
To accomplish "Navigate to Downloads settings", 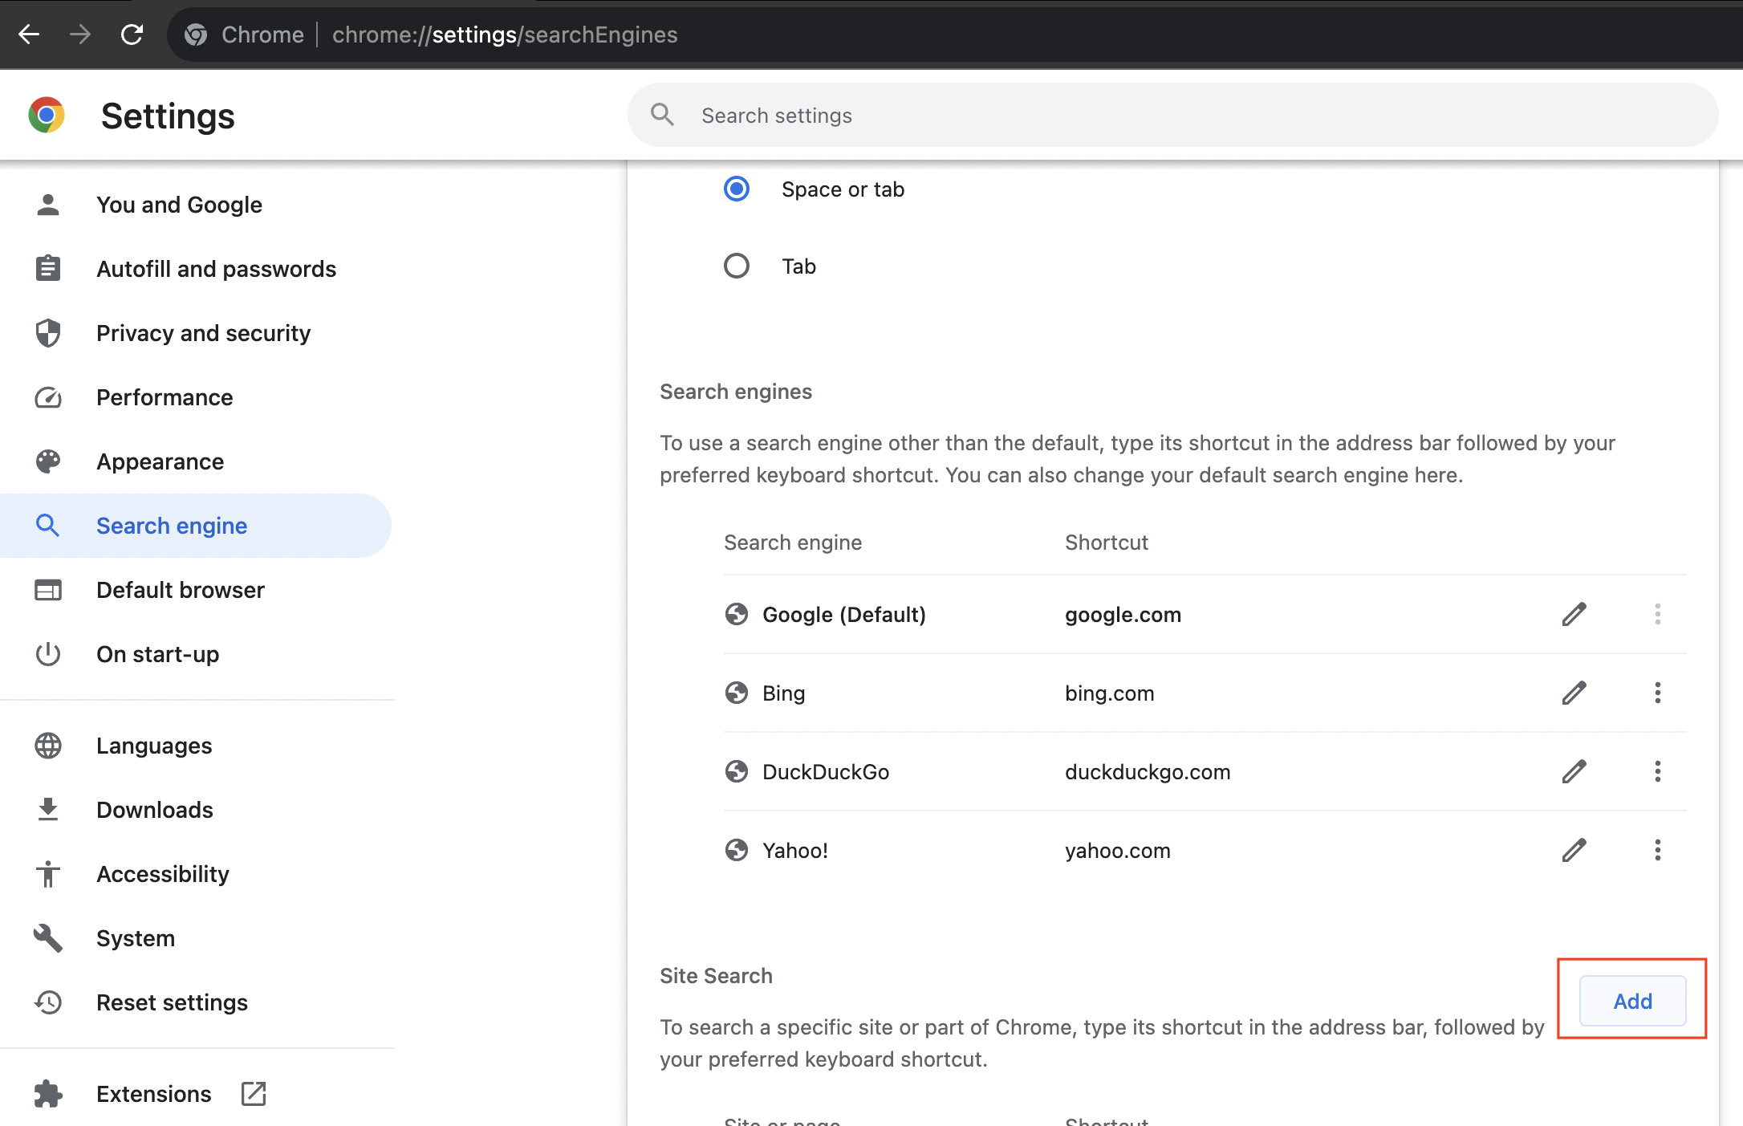I will tap(154, 810).
